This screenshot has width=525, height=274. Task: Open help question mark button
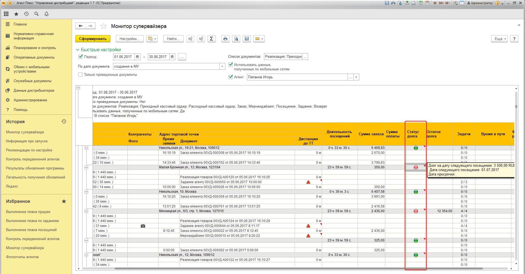(514, 39)
